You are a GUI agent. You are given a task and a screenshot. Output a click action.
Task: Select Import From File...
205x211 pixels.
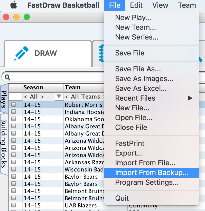pyautogui.click(x=152, y=163)
